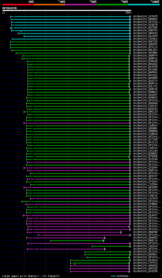Click the white query sequence bar
The height and width of the screenshot is (278, 162).
67,10
